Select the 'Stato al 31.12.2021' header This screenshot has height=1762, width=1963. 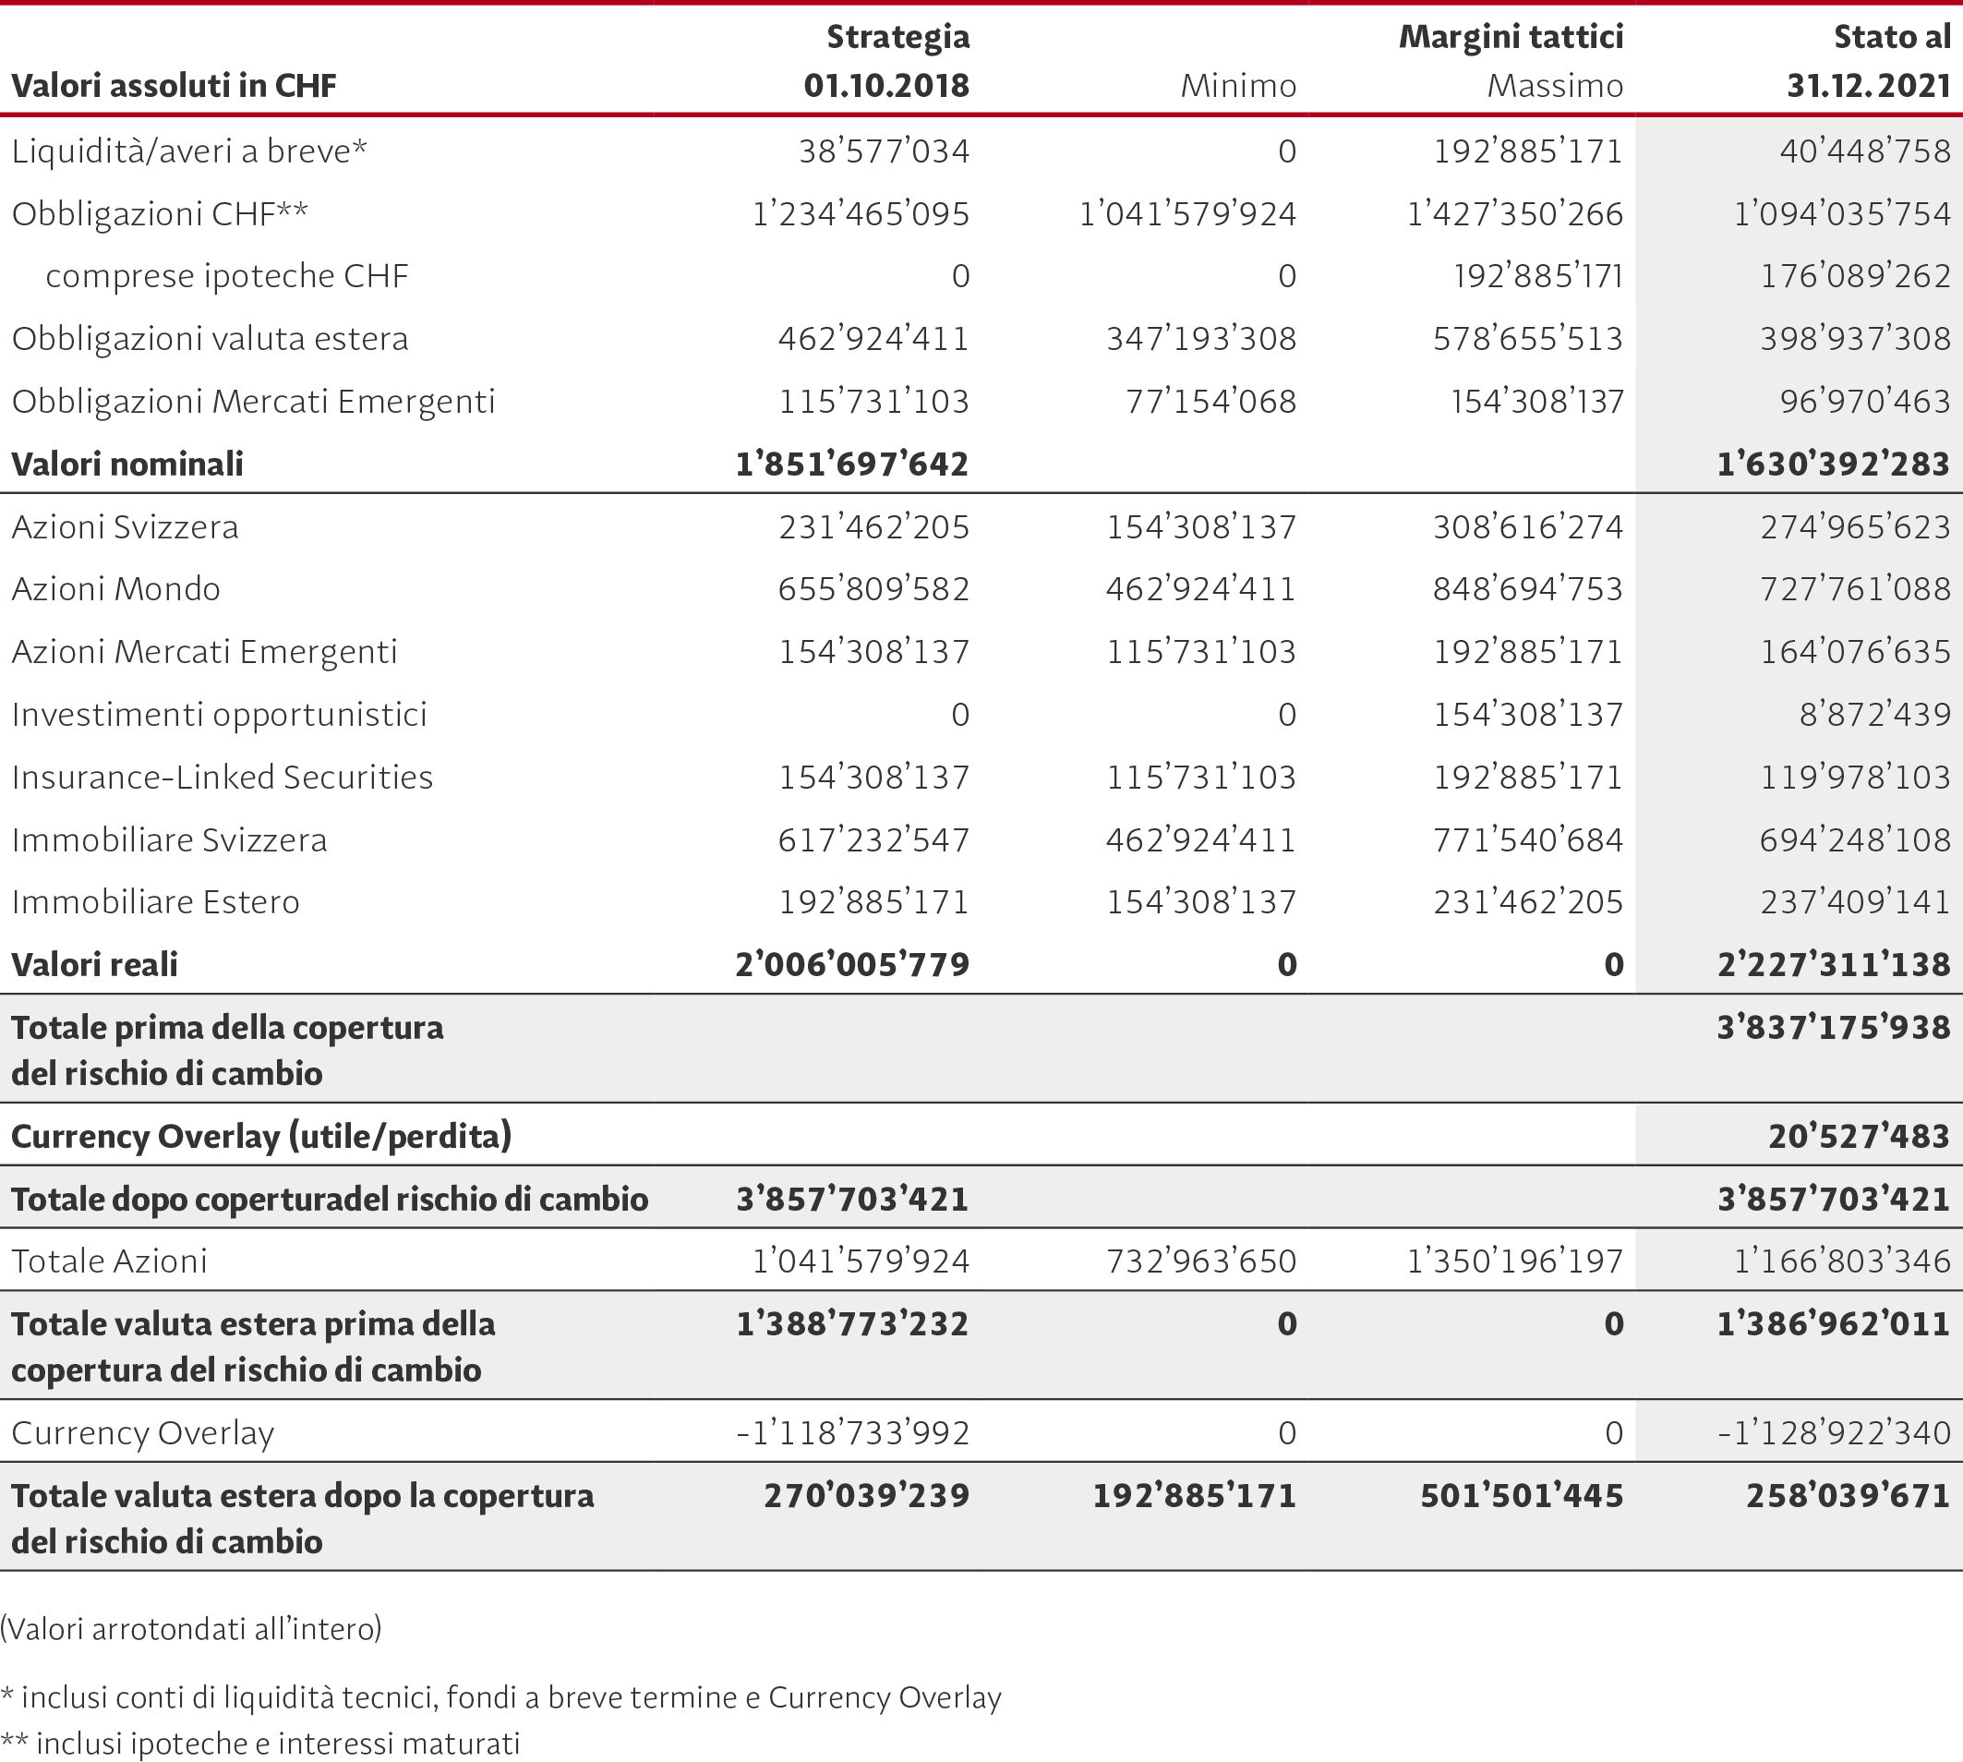point(1868,61)
